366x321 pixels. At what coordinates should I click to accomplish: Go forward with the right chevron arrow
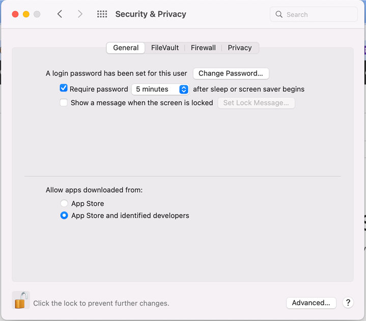pyautogui.click(x=80, y=14)
